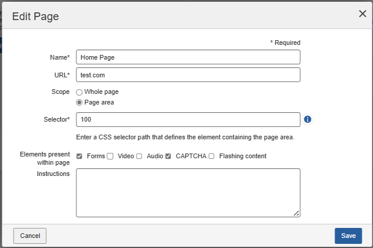Tick the Flashing content checkbox
Viewport: 373px width, 248px height.
pos(211,156)
